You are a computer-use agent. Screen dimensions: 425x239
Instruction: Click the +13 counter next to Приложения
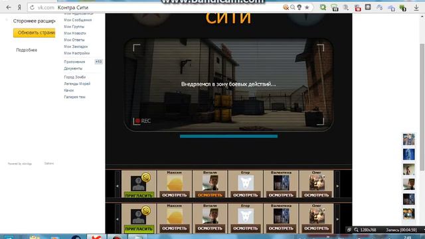(98, 62)
